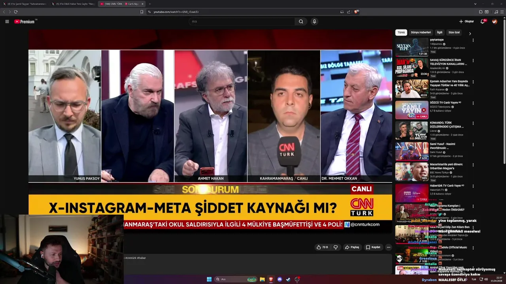
Task: Open the Windows Start menu
Action: click(209, 279)
